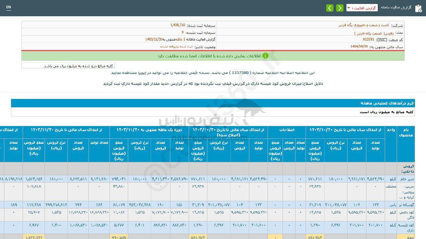This screenshot has width=426, height=239.
Task: Click the calf cumulative sale rate ۲۹۹,۲۷۸,۹۱۲
Action: pos(56,205)
